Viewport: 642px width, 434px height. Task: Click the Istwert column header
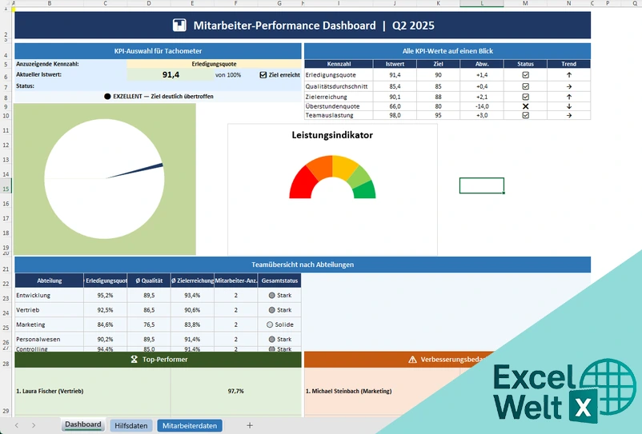[395, 64]
